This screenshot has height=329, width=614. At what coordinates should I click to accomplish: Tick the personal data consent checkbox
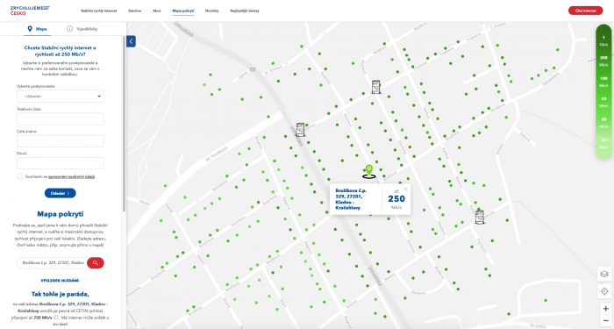coord(19,176)
